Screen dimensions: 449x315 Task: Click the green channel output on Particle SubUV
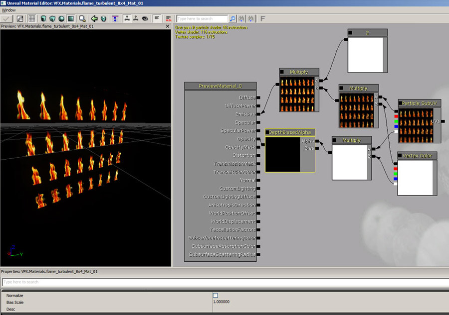[396, 121]
